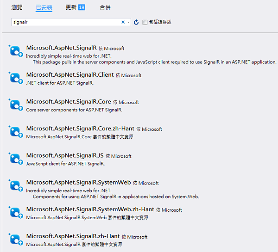This screenshot has height=252, width=278.
Task: Select the Microsoft.AspNet.SignalR package title
Action: pyautogui.click(x=62, y=48)
